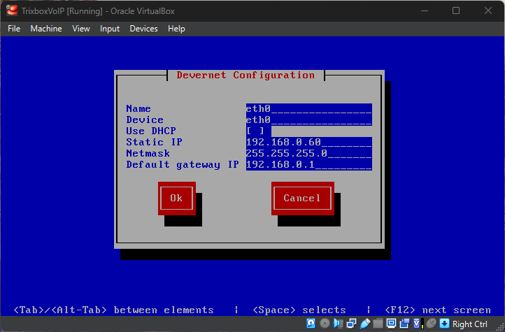Screen dimensions: 505x332
Task: Open the File menu
Action: point(14,29)
